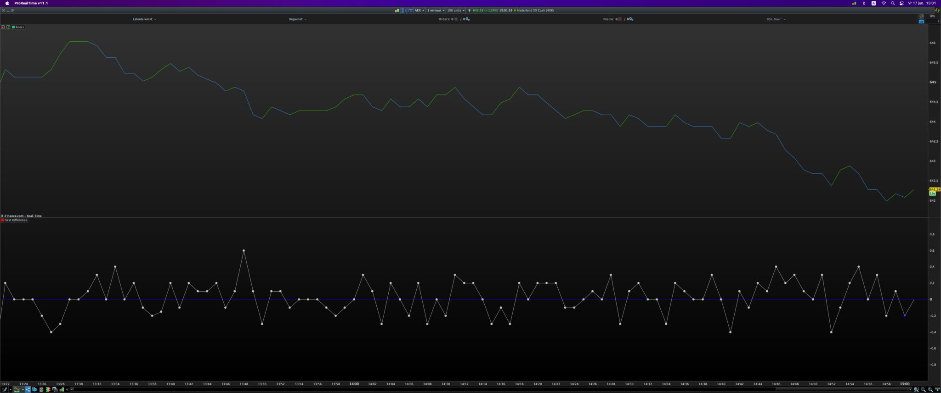Click the candlestick icon left of AEX
The width and height of the screenshot is (941, 393).
(x=397, y=10)
